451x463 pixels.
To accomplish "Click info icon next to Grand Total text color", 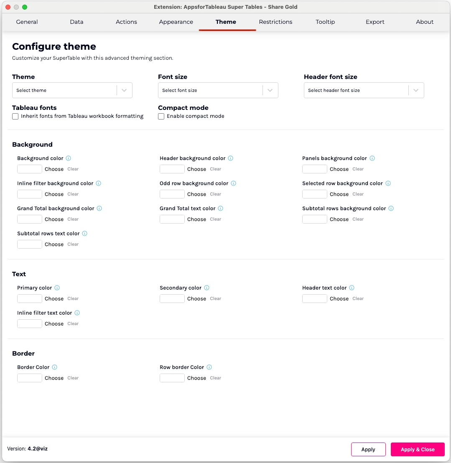I will click(221, 209).
